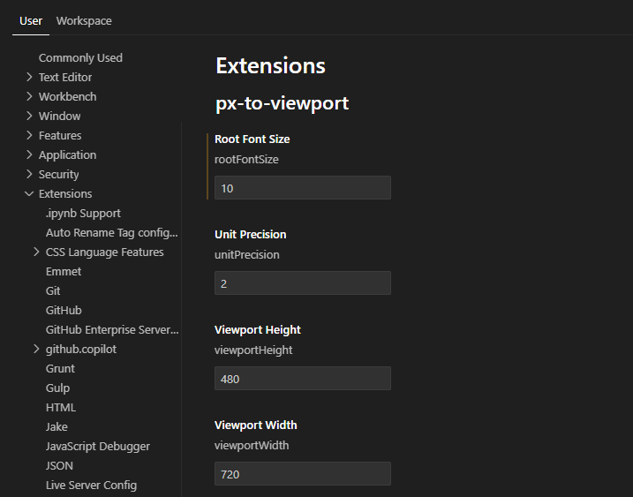Expand the Application chevron
633x497 pixels.
point(29,154)
